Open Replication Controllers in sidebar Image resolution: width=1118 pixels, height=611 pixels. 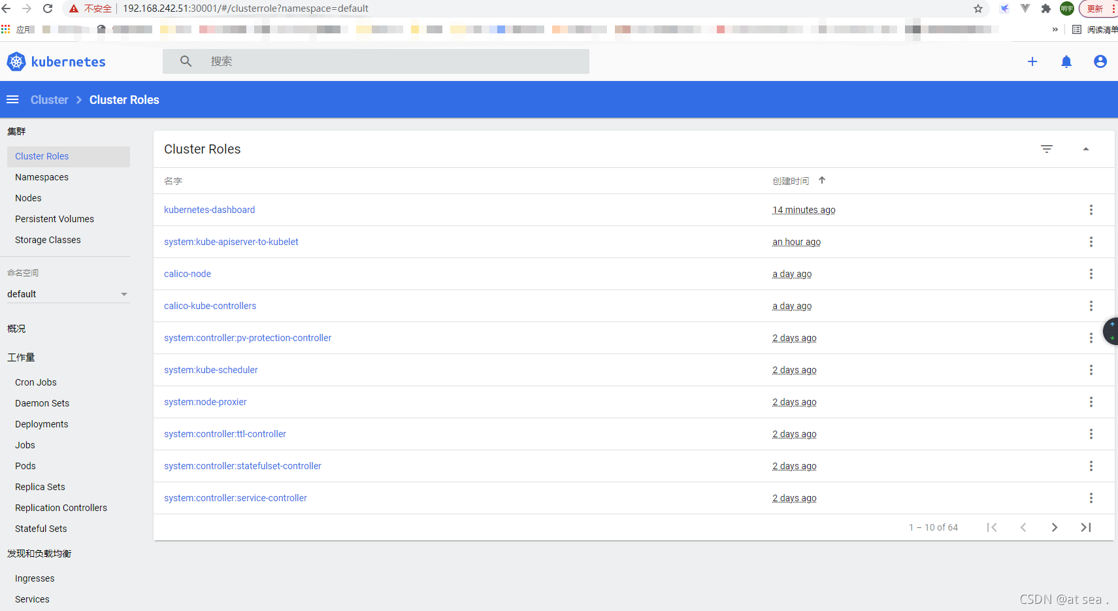point(61,508)
